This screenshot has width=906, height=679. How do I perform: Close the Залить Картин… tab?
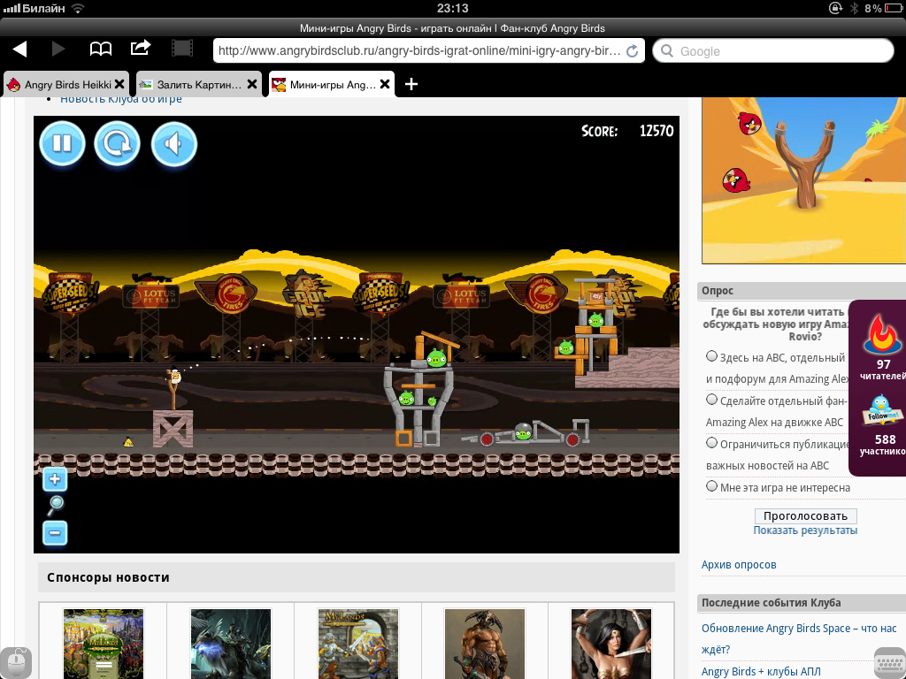pos(252,84)
